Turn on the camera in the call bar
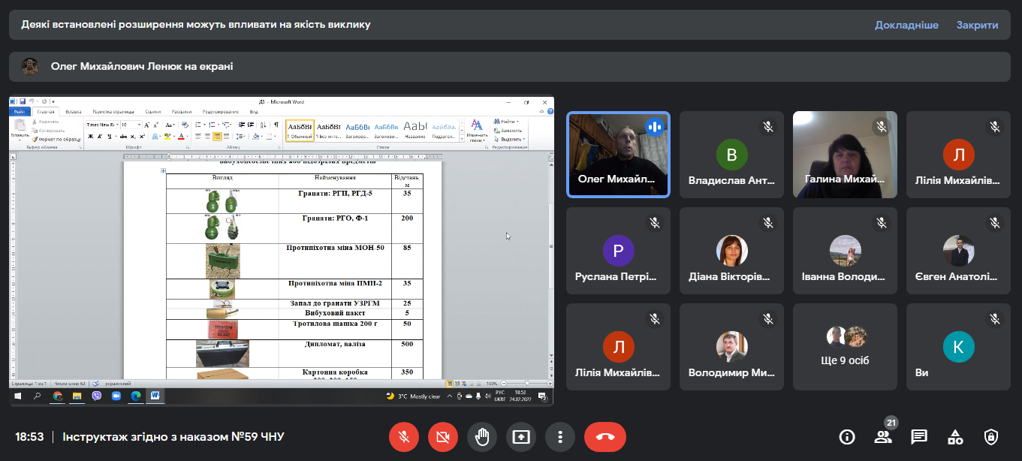 (x=443, y=437)
